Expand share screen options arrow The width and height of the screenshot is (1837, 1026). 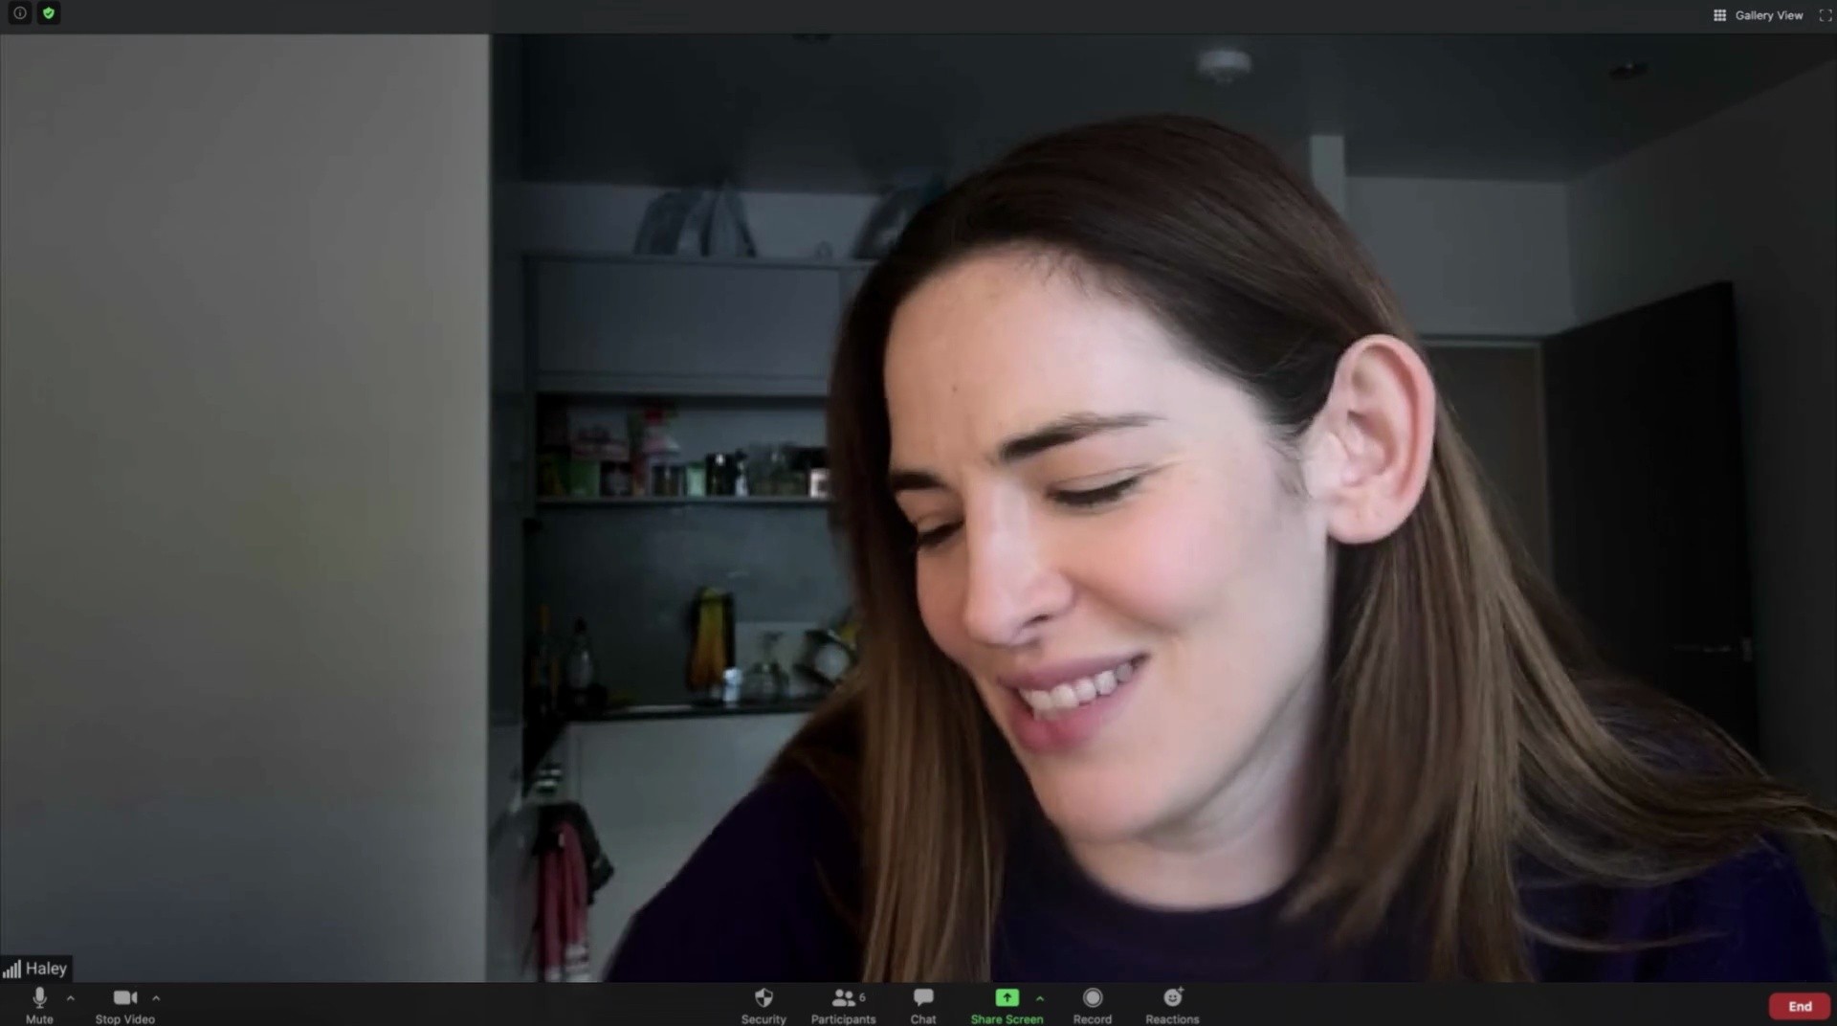[x=1040, y=998]
